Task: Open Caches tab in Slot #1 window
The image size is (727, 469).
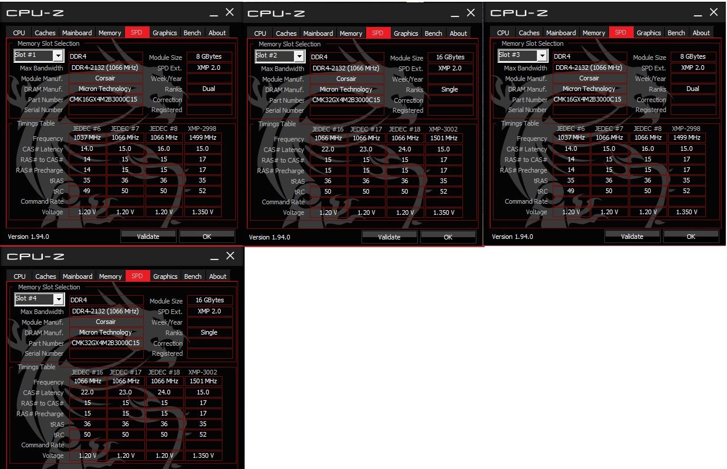Action: click(x=45, y=33)
